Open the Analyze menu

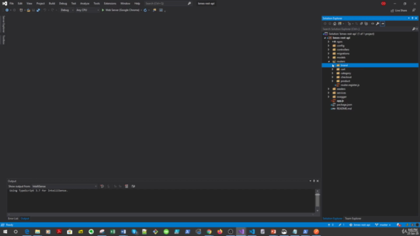(x=85, y=3)
